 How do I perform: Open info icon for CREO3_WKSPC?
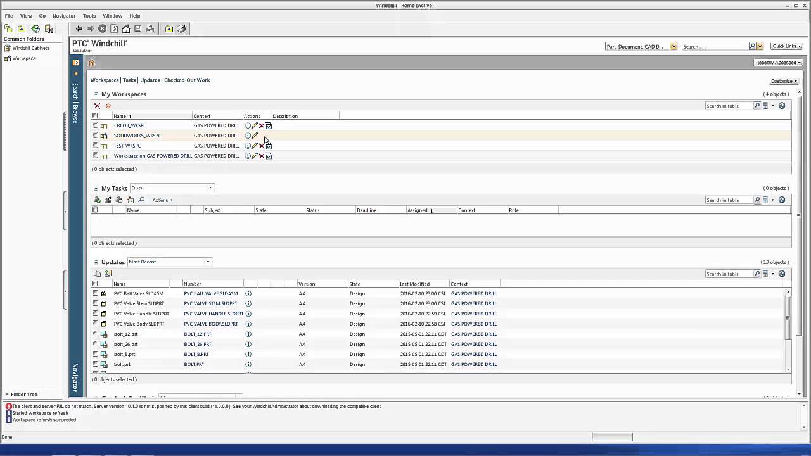coord(248,125)
